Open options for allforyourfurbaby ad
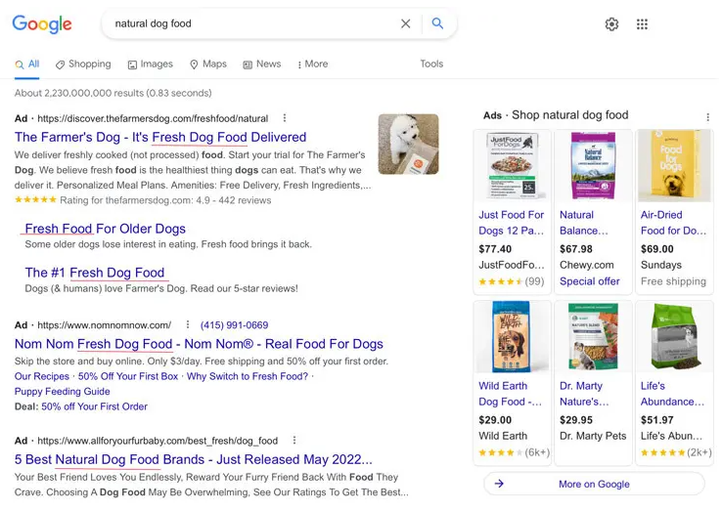The height and width of the screenshot is (511, 722). [x=294, y=441]
